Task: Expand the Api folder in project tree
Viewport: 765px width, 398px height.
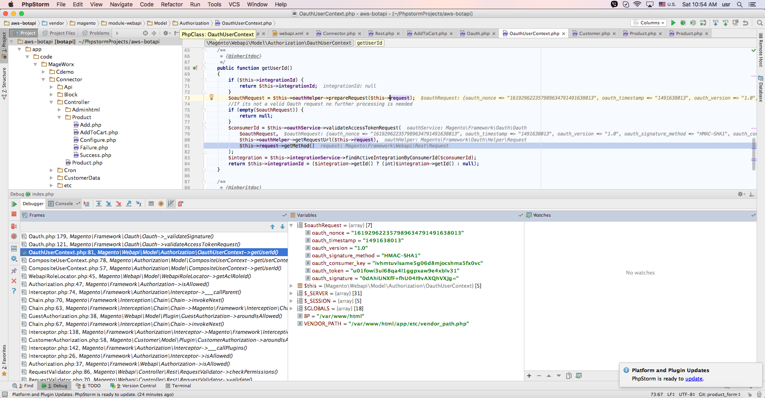Action: [x=51, y=87]
